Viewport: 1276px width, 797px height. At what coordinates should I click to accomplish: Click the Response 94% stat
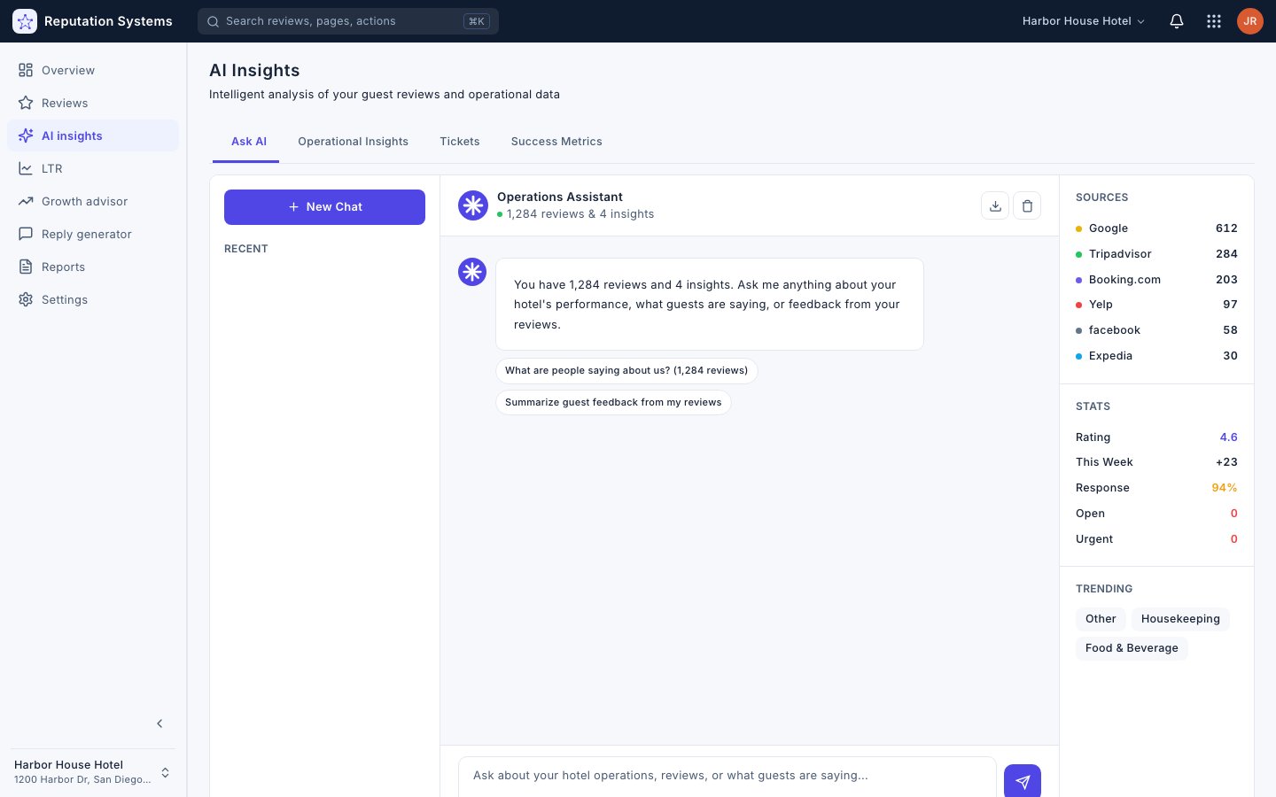point(1156,488)
